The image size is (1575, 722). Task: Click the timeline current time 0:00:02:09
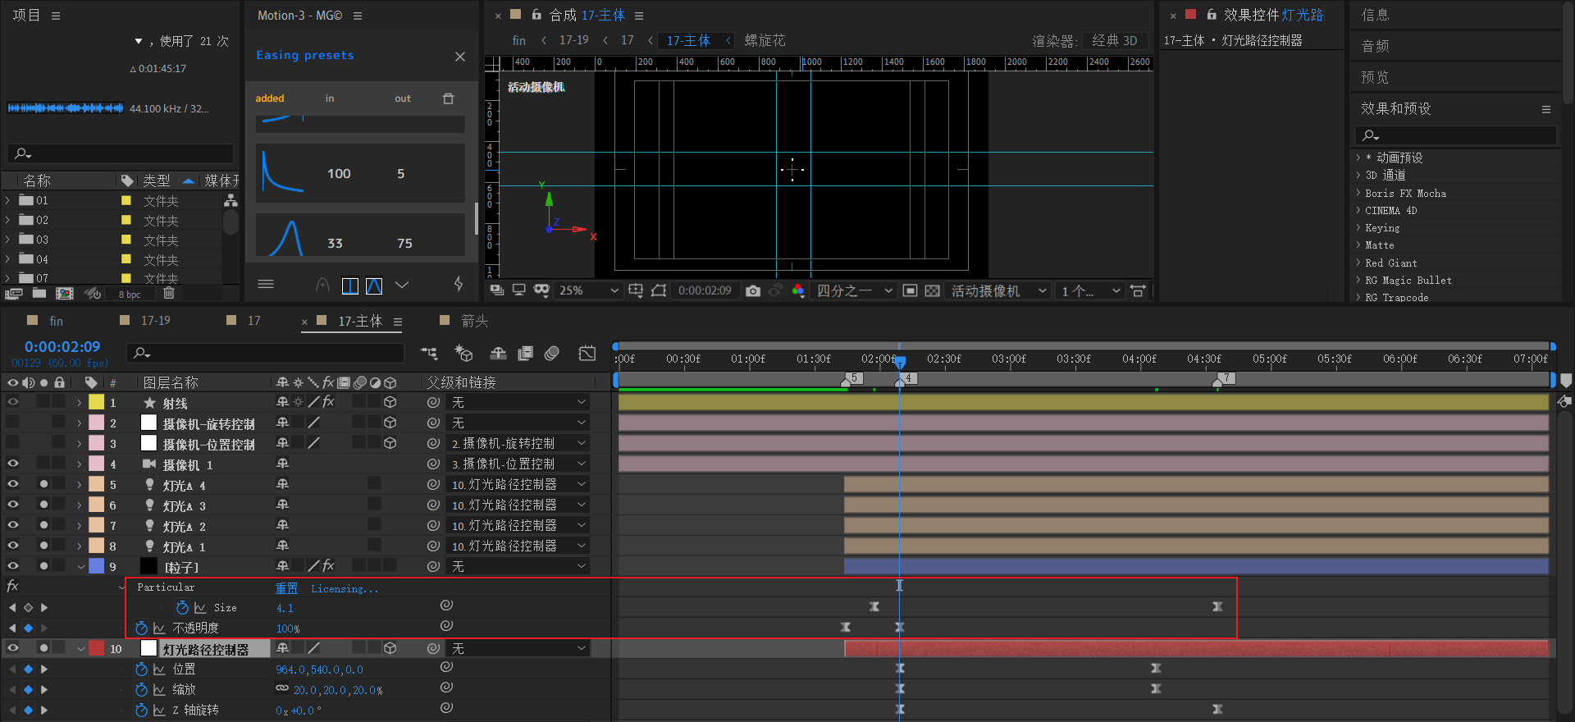pos(62,347)
